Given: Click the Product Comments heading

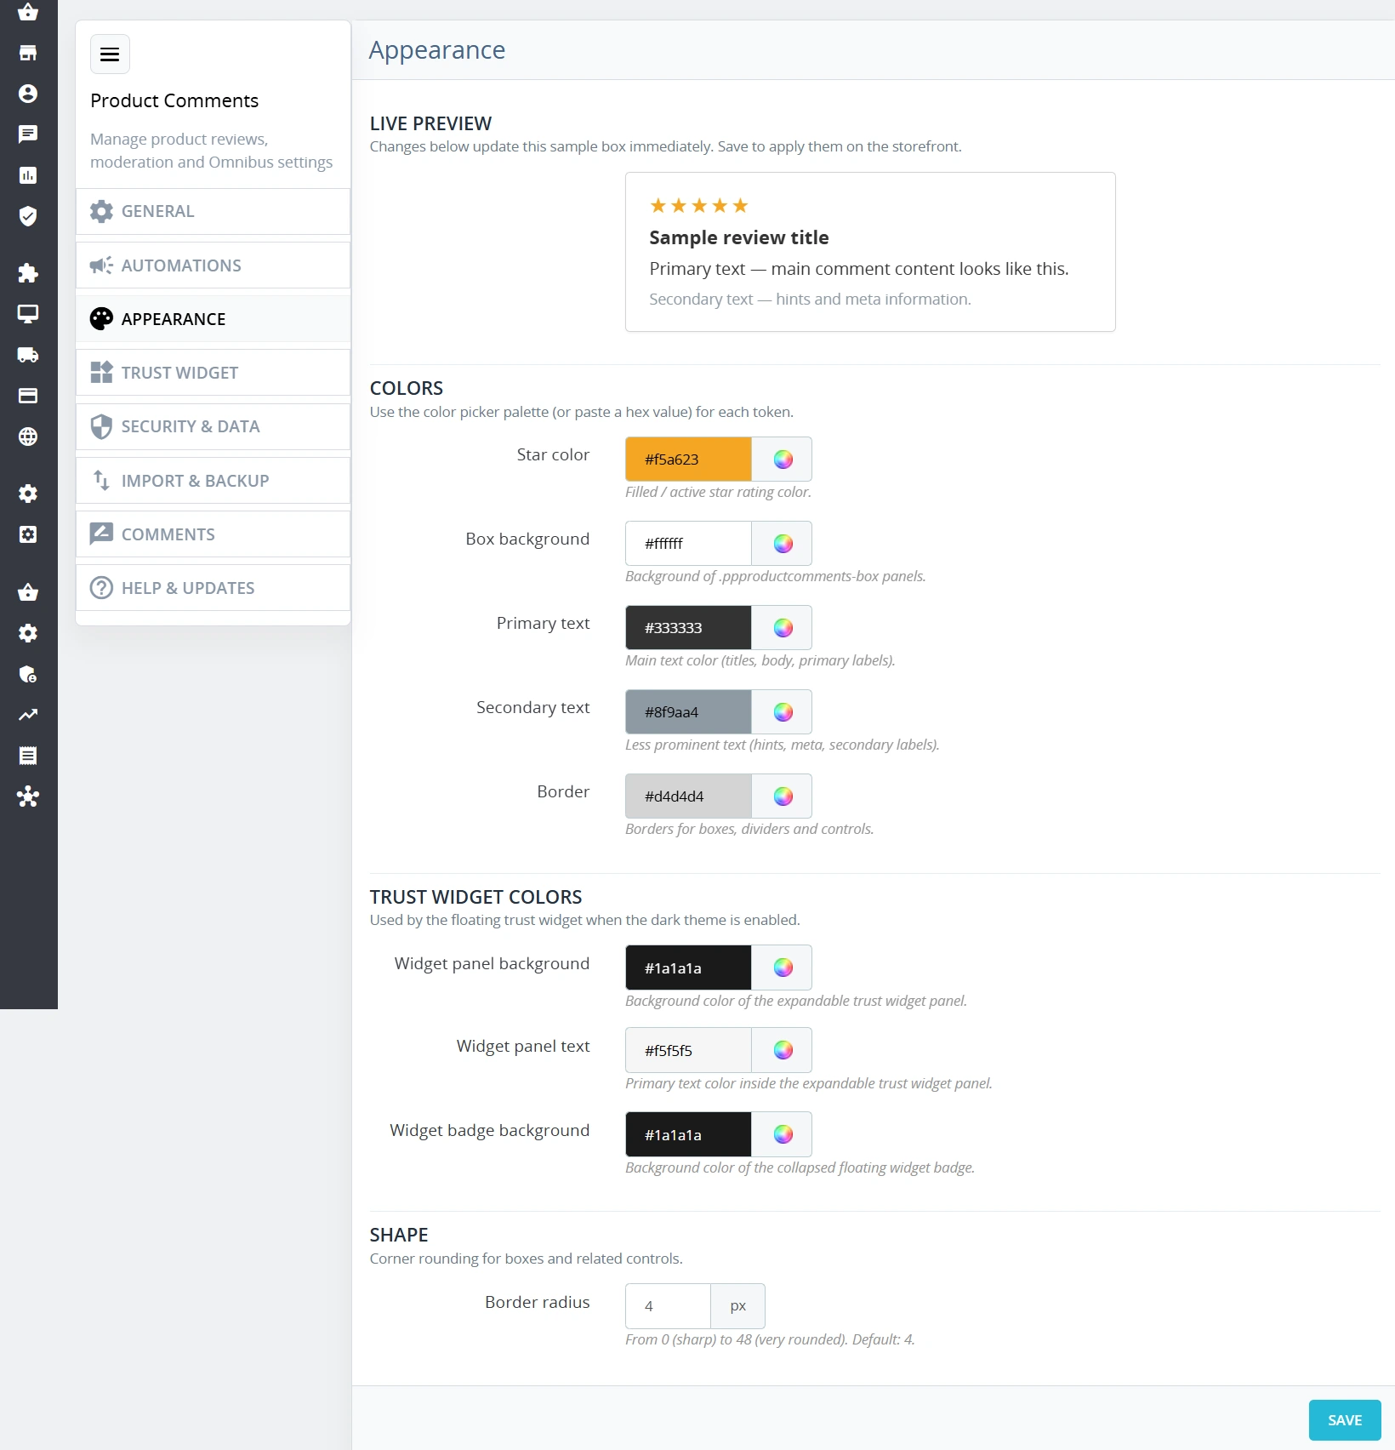Looking at the screenshot, I should tap(174, 100).
